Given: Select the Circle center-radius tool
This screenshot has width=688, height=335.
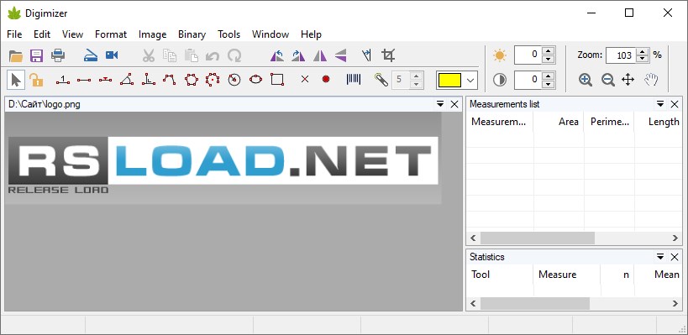Looking at the screenshot, I should 234,80.
